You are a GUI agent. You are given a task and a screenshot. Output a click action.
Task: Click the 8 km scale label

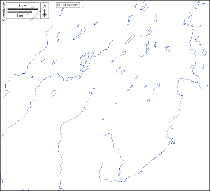coord(23,6)
